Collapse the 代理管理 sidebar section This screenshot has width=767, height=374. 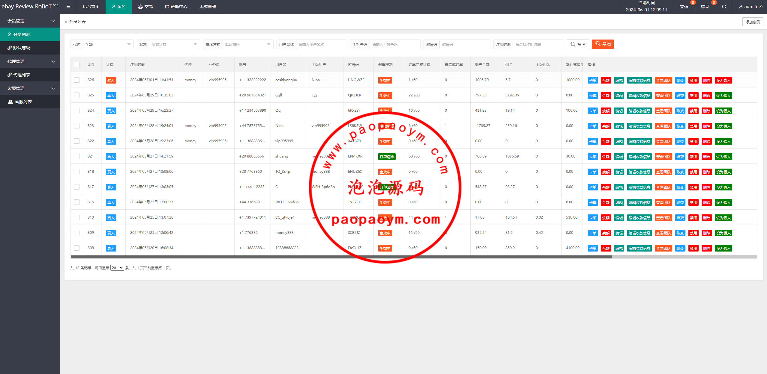tap(30, 61)
